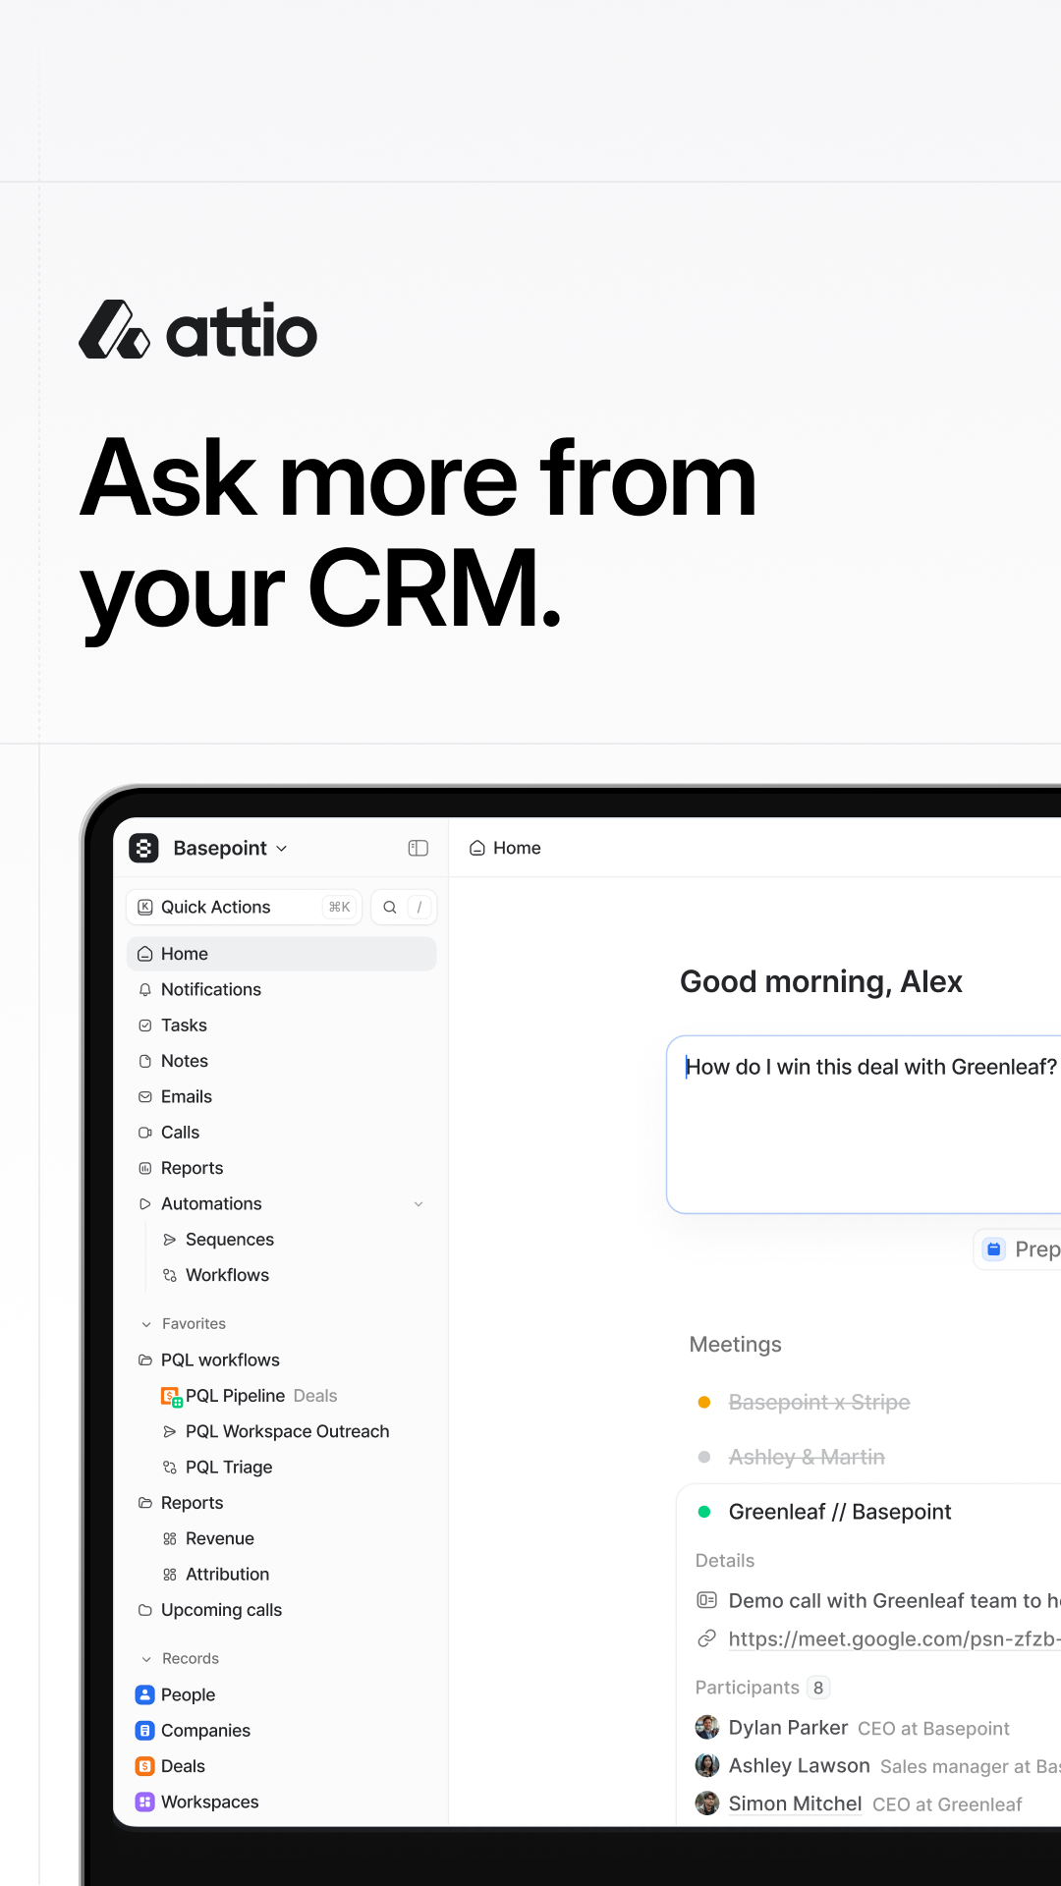Click participant Dylan Parker
1061x1886 pixels.
[x=788, y=1728]
